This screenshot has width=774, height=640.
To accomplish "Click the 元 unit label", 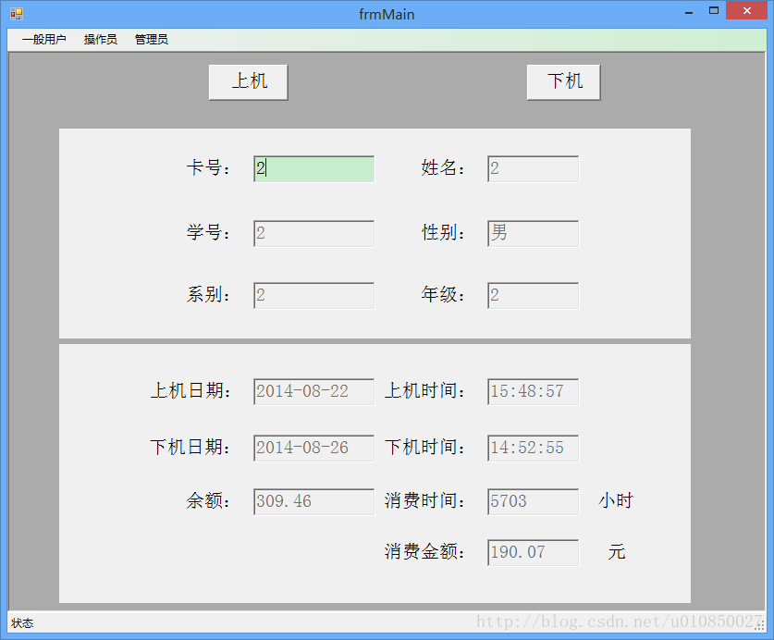I will [617, 551].
